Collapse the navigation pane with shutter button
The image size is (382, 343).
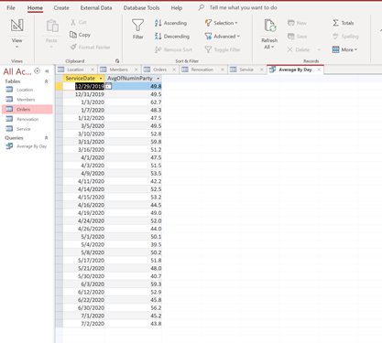coord(47,71)
